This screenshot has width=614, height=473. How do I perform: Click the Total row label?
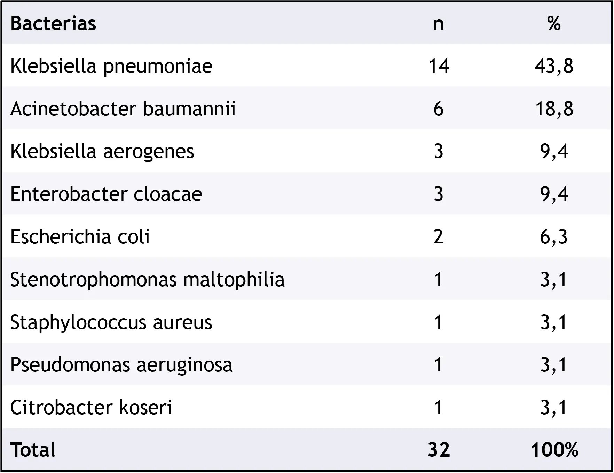coord(33,450)
